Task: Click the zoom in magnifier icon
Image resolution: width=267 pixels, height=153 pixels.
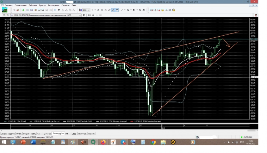Action: [x=101, y=10]
